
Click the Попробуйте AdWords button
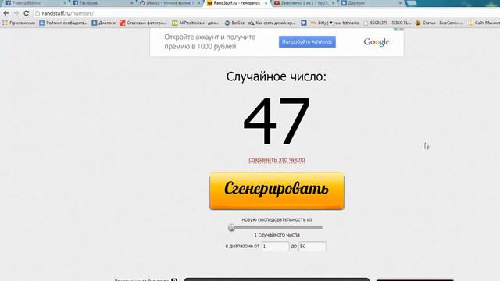(307, 41)
